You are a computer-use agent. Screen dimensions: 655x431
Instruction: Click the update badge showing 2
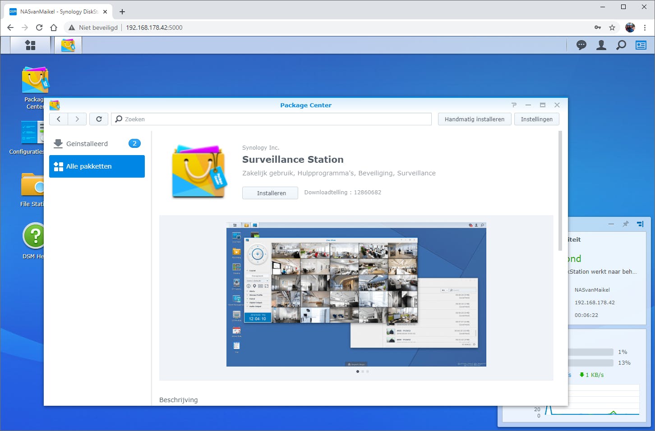tap(134, 143)
